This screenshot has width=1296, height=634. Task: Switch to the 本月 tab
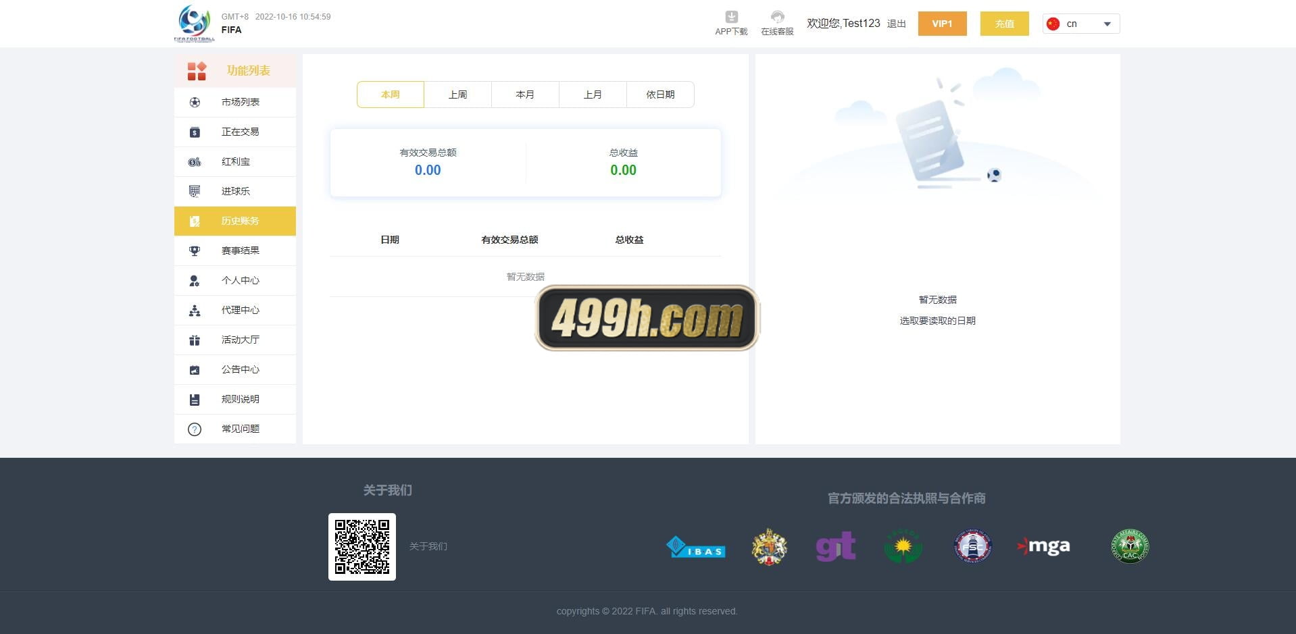click(x=526, y=95)
